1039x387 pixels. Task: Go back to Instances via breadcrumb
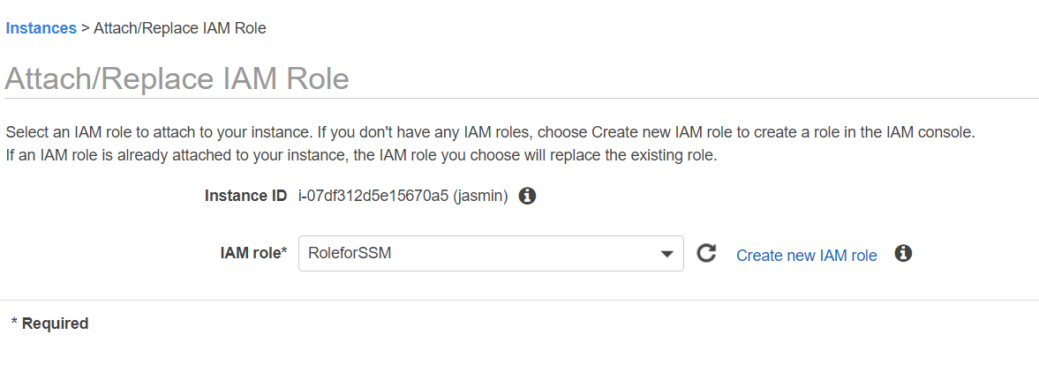point(41,28)
